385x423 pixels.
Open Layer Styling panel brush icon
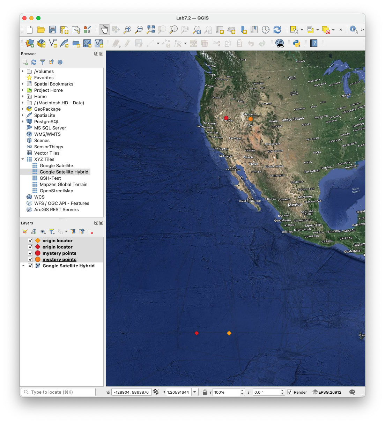tap(25, 231)
